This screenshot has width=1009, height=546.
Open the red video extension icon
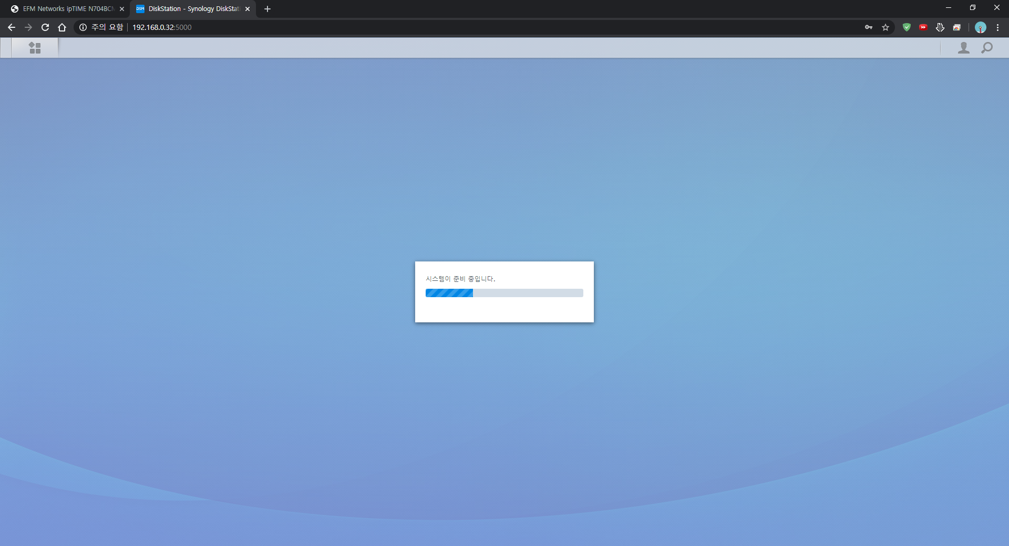click(x=923, y=27)
